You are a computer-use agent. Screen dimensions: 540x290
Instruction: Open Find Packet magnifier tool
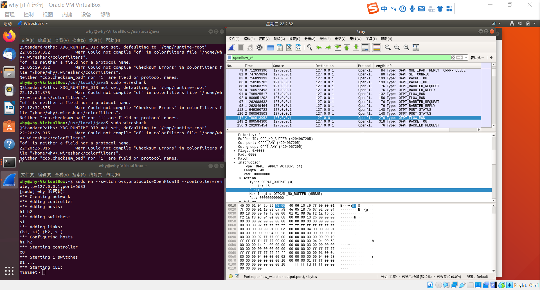[x=310, y=48]
